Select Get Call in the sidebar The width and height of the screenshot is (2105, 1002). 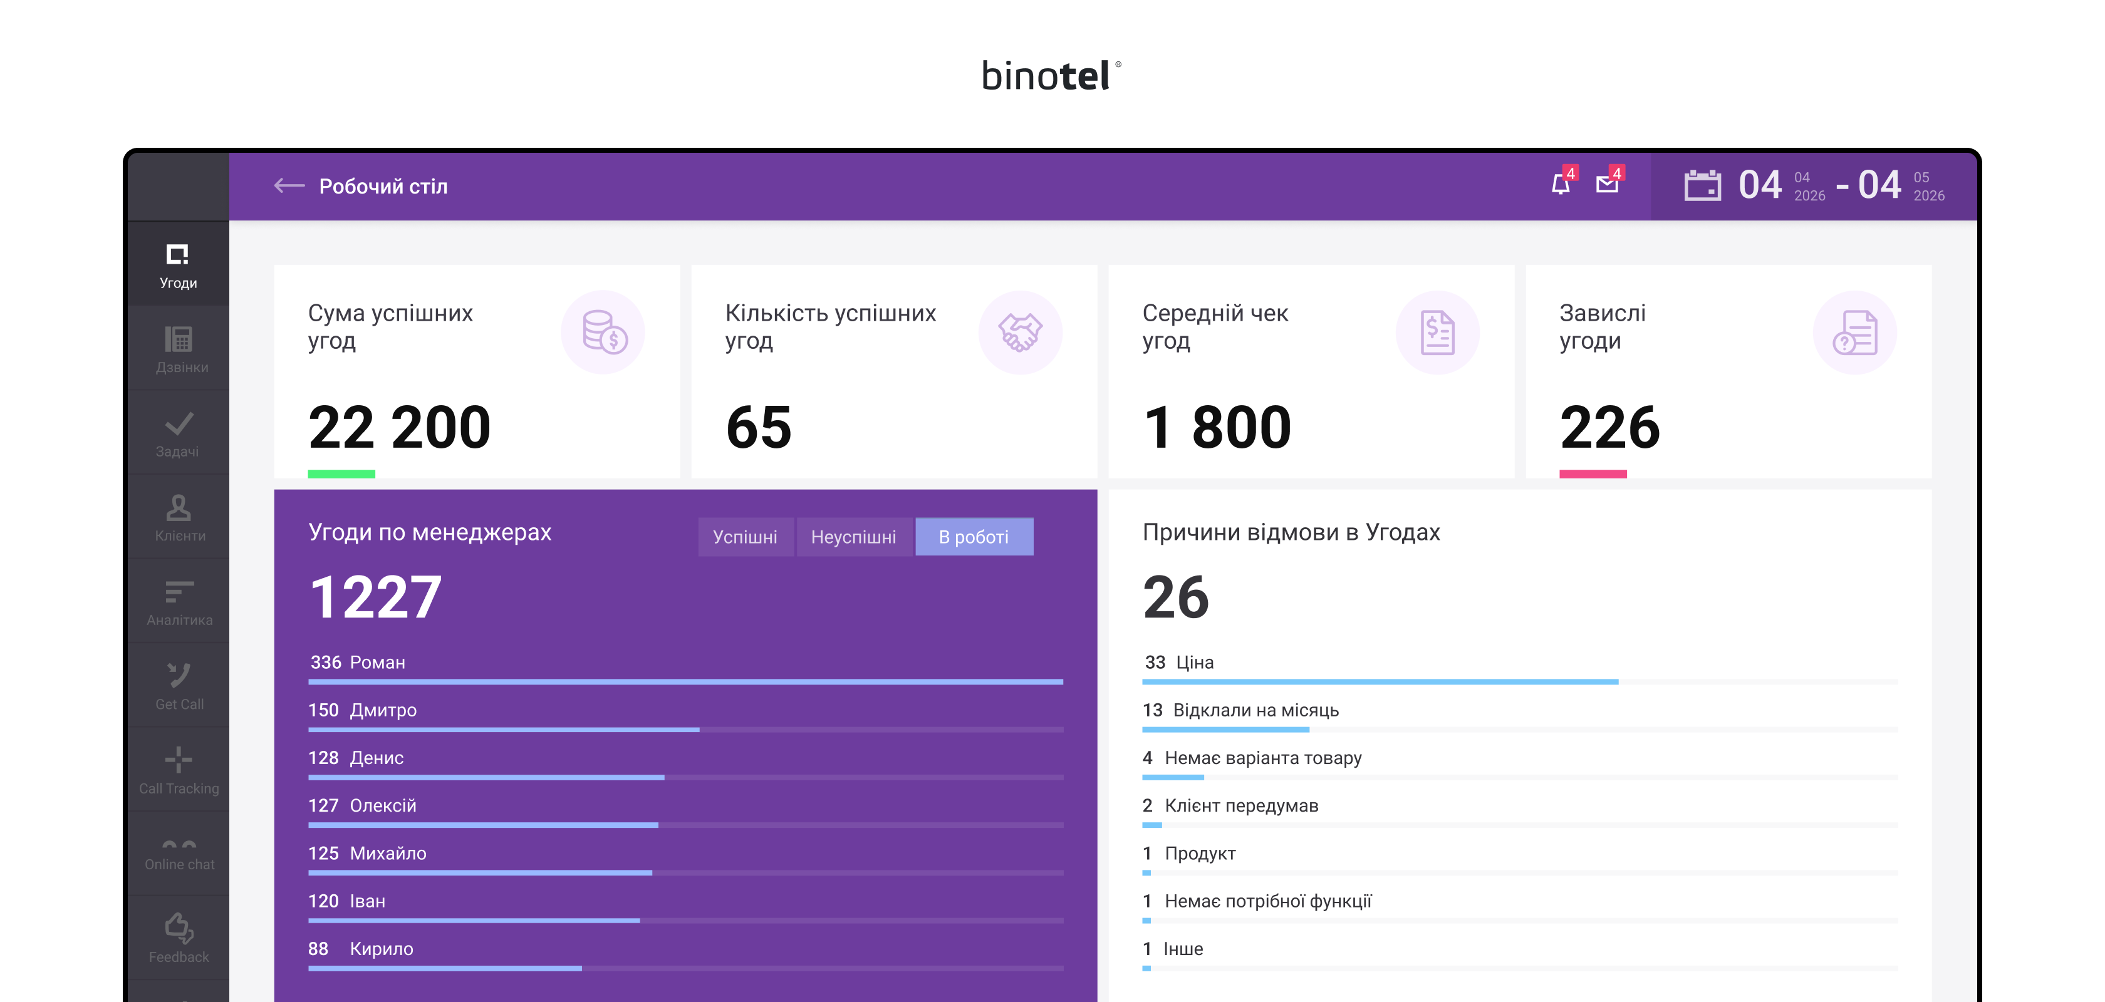click(x=178, y=685)
